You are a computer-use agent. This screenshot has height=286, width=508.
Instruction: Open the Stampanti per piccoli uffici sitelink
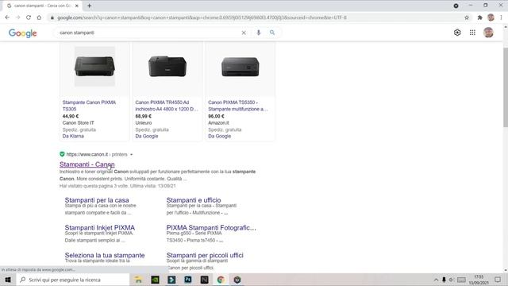coord(205,255)
